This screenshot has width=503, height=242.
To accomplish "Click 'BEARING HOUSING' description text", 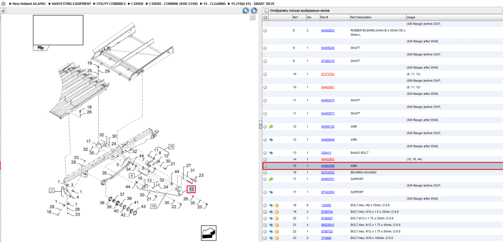I will pyautogui.click(x=364, y=172).
